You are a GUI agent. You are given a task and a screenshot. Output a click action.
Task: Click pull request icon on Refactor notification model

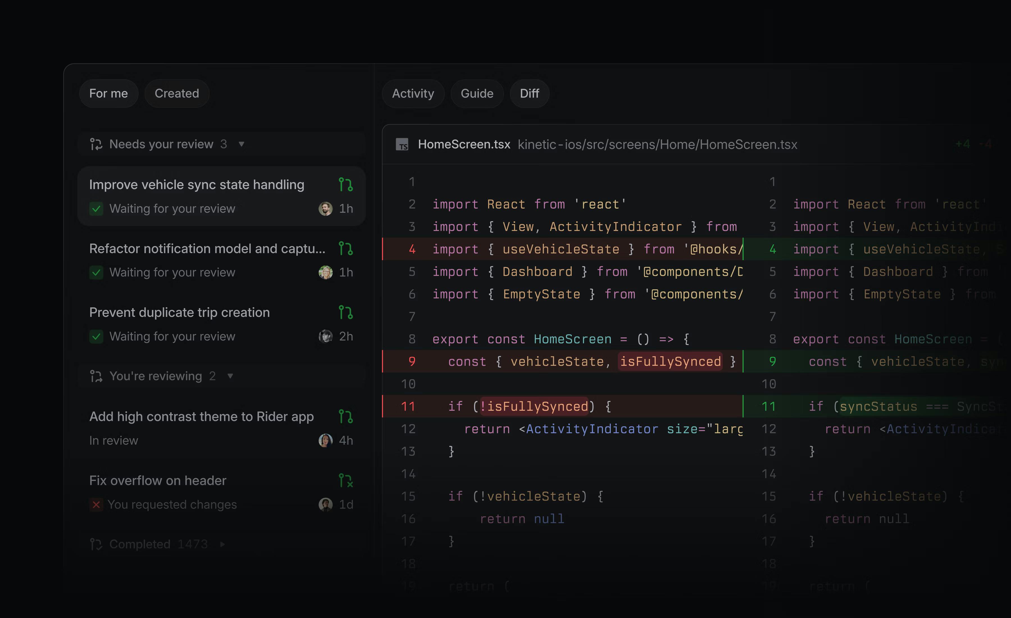(x=346, y=248)
